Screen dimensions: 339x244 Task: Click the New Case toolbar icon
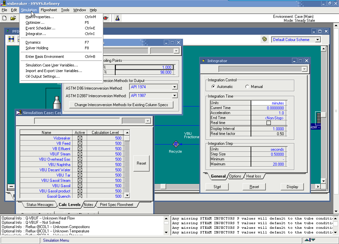5,18
